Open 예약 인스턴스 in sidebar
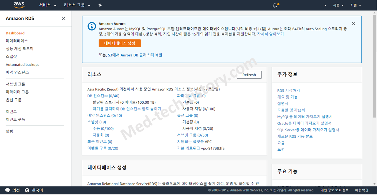The image size is (377, 195). [17, 72]
